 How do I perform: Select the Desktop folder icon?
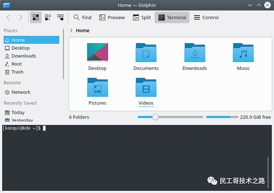(98, 53)
